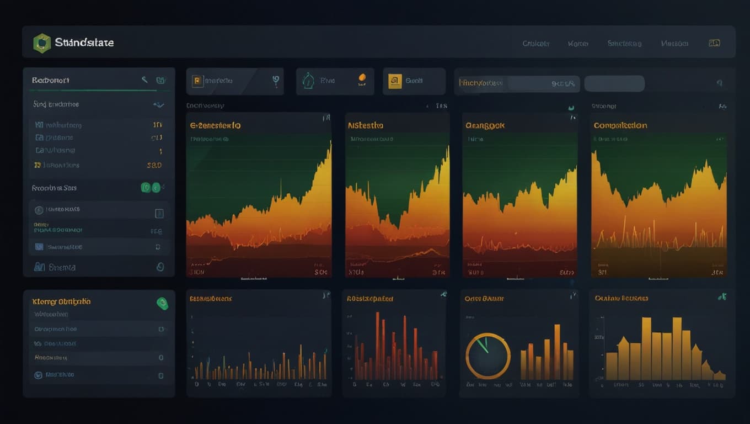Click the green folder icon in sidebar header
This screenshot has height=424, width=750.
click(x=161, y=81)
